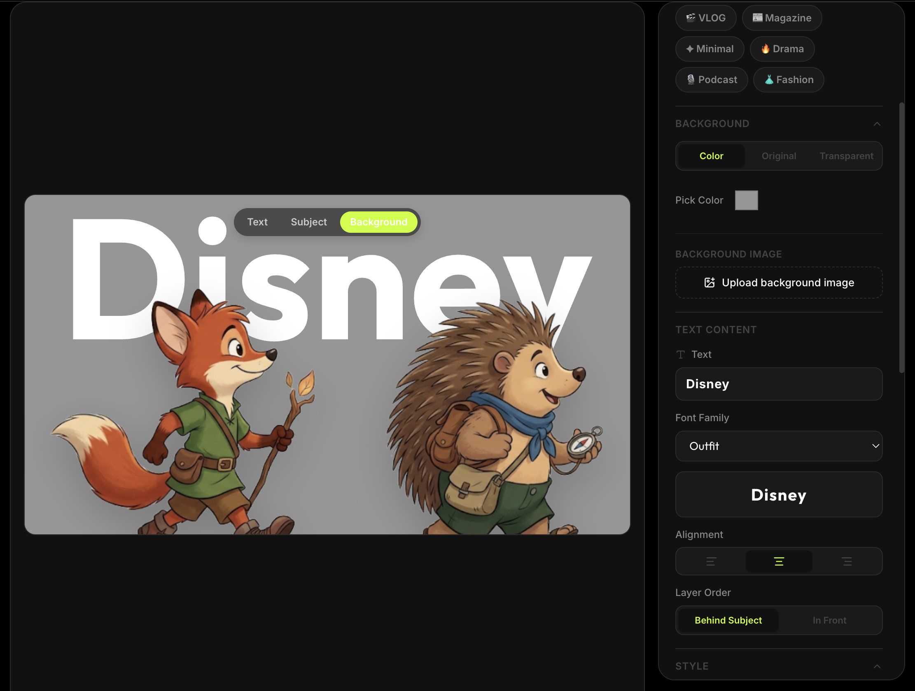Click the Fashion dress icon
Image resolution: width=915 pixels, height=691 pixels.
(x=768, y=79)
